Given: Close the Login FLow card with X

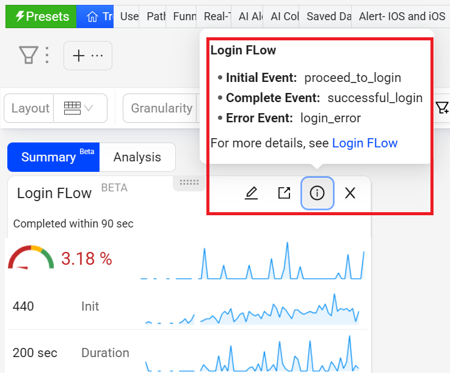Looking at the screenshot, I should coord(350,193).
